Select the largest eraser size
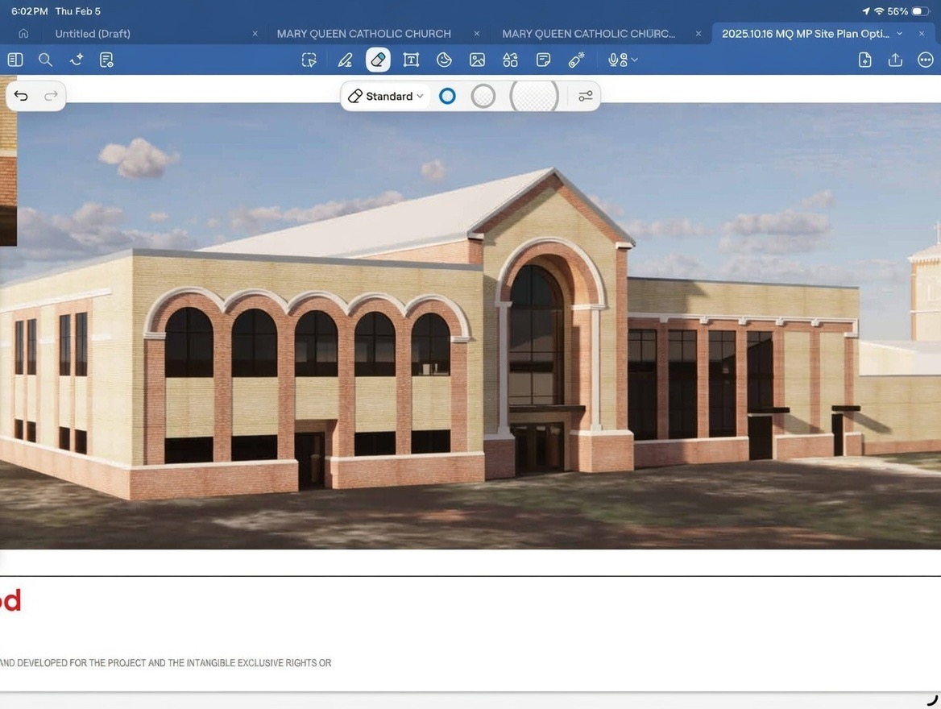Screen dimensions: 941x709 (x=534, y=96)
